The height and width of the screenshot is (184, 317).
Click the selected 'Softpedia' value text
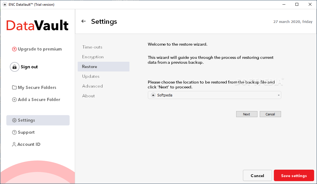pos(165,95)
